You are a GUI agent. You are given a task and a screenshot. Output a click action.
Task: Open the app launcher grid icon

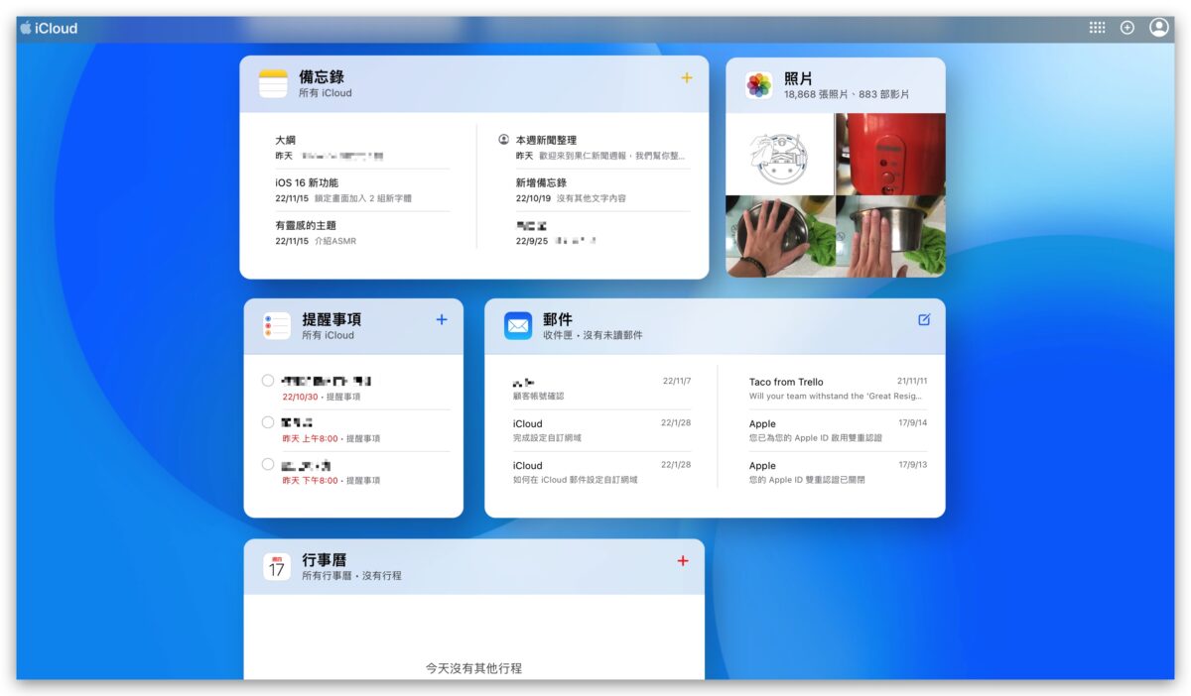[1097, 28]
